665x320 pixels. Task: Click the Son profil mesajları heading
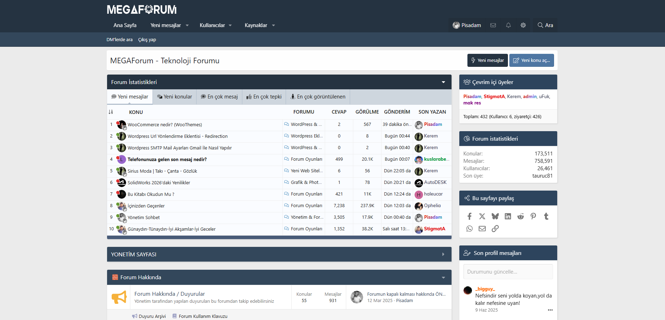click(x=497, y=253)
